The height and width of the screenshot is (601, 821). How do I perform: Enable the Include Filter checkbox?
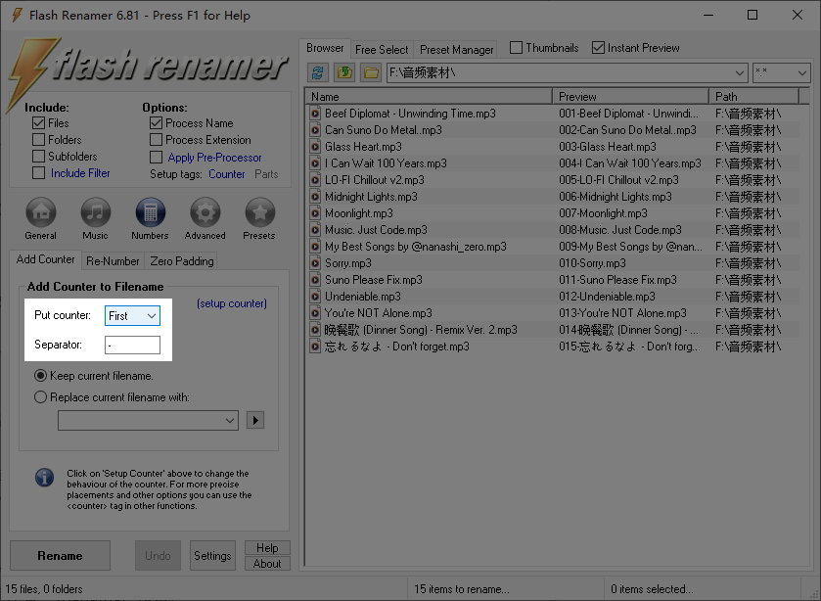(38, 173)
